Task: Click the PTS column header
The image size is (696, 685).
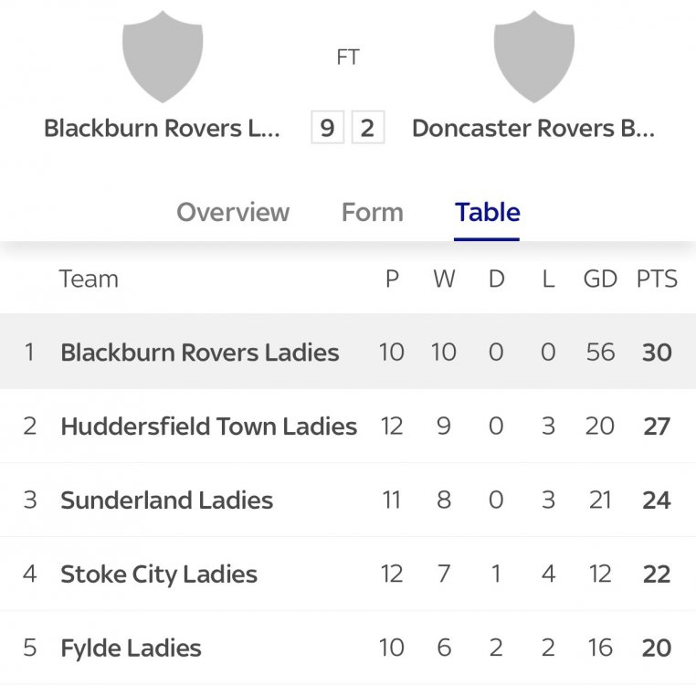Action: (x=657, y=279)
